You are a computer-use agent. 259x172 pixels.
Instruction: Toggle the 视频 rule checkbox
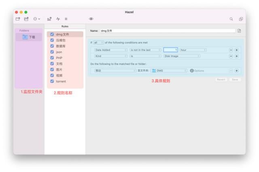(x=52, y=75)
